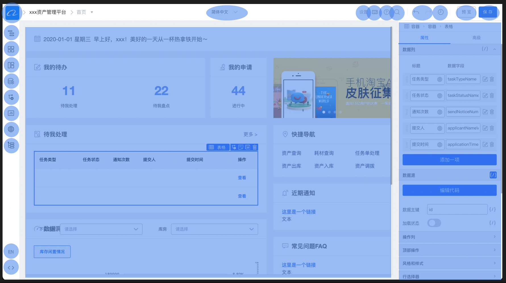Viewport: 506px width, 283px height.
Task: Collapse the 数据列 section
Action: 495,49
